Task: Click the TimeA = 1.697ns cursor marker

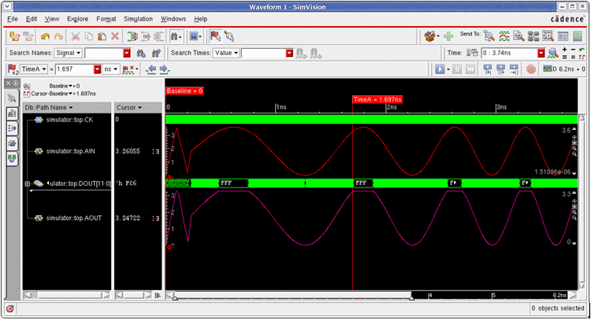Action: (377, 100)
